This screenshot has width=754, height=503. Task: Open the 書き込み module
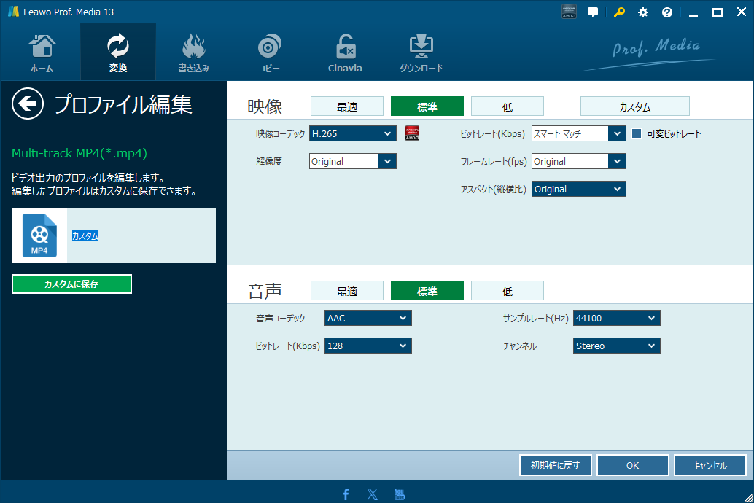coord(194,53)
